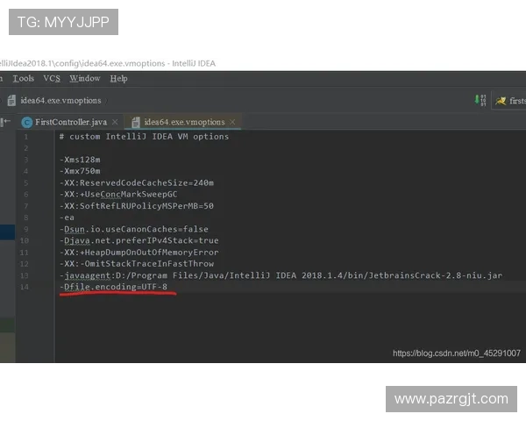Image resolution: width=526 pixels, height=421 pixels.
Task: Open the Tools menu
Action: [x=23, y=79]
